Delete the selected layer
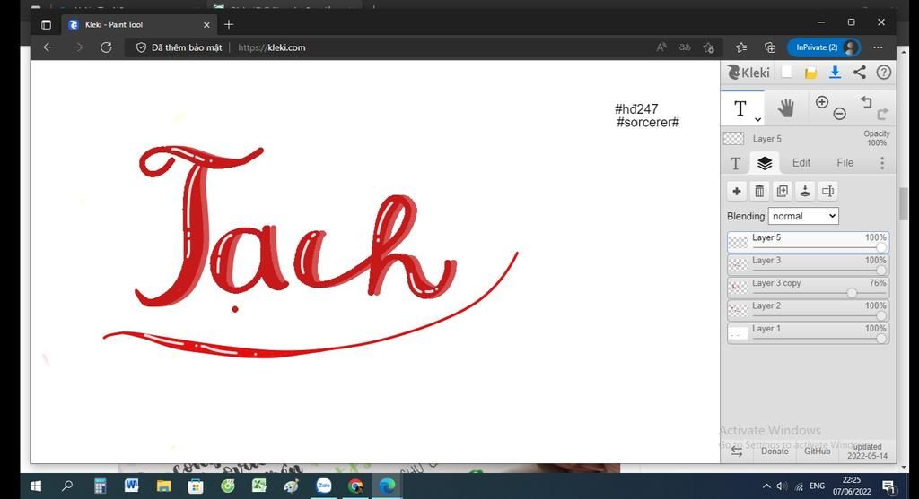The image size is (919, 499). tap(759, 191)
